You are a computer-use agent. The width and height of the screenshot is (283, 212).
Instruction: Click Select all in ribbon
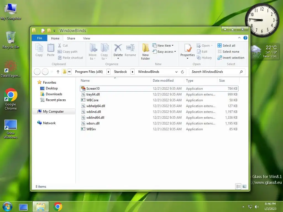point(226,46)
